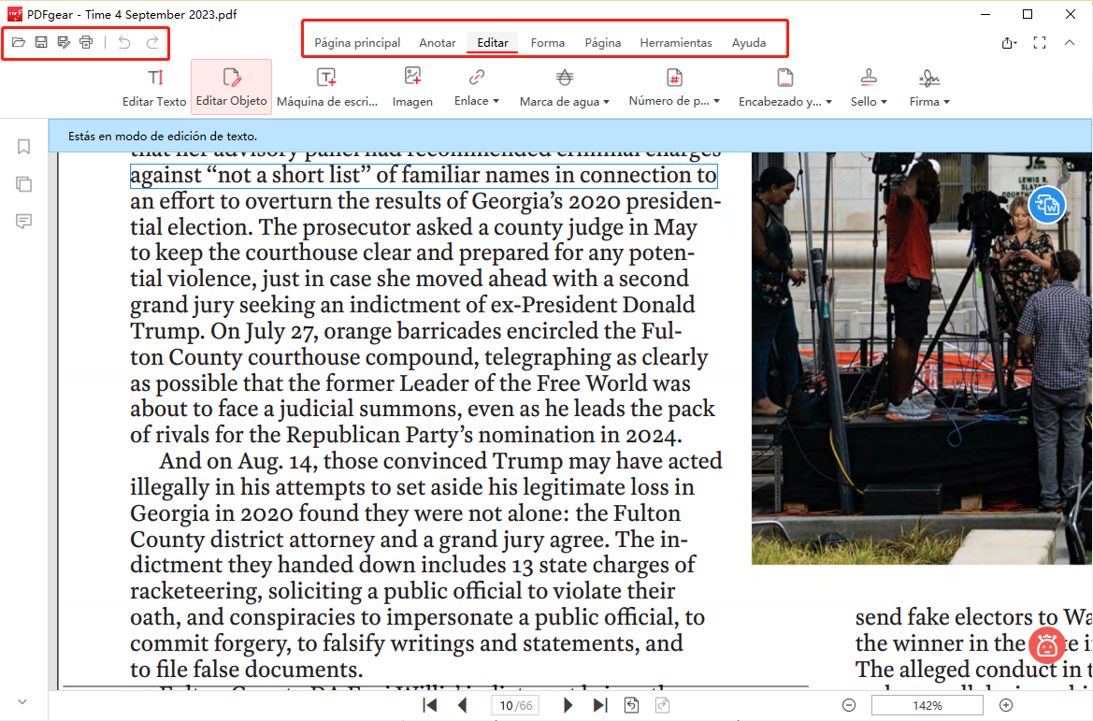Viewport: 1093px width, 721px height.
Task: Edit the page number input field
Action: [x=515, y=705]
